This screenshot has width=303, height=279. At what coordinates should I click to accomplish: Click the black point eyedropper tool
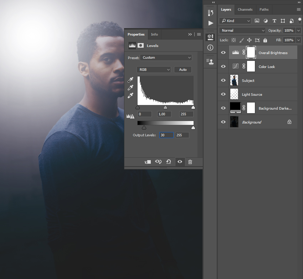pyautogui.click(x=130, y=80)
